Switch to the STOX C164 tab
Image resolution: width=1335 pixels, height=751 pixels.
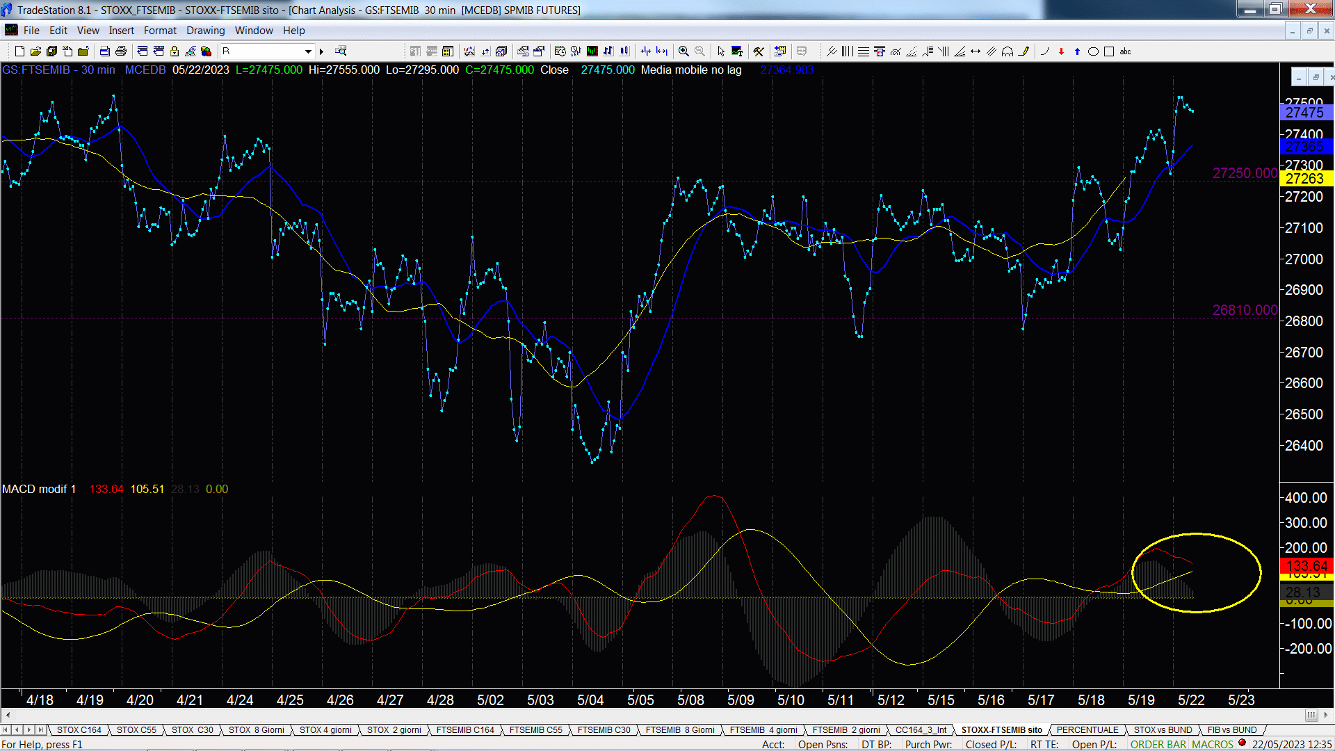click(79, 730)
